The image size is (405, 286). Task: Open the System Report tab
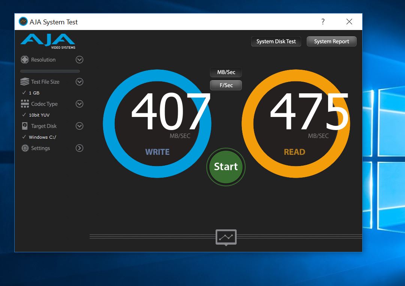click(331, 41)
